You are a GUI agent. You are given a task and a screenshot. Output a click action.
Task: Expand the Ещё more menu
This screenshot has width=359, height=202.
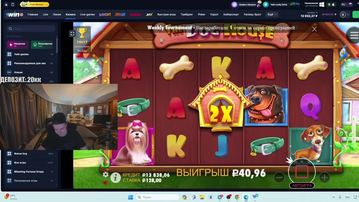[272, 15]
